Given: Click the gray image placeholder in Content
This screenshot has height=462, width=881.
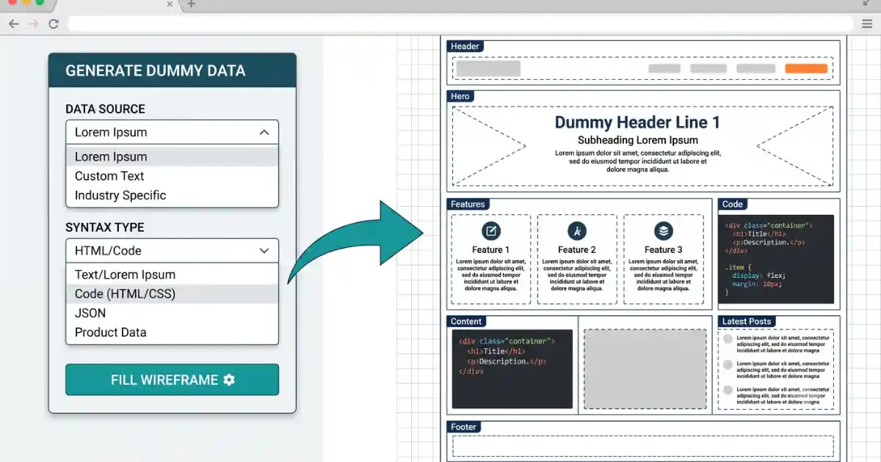Looking at the screenshot, I should pos(645,369).
